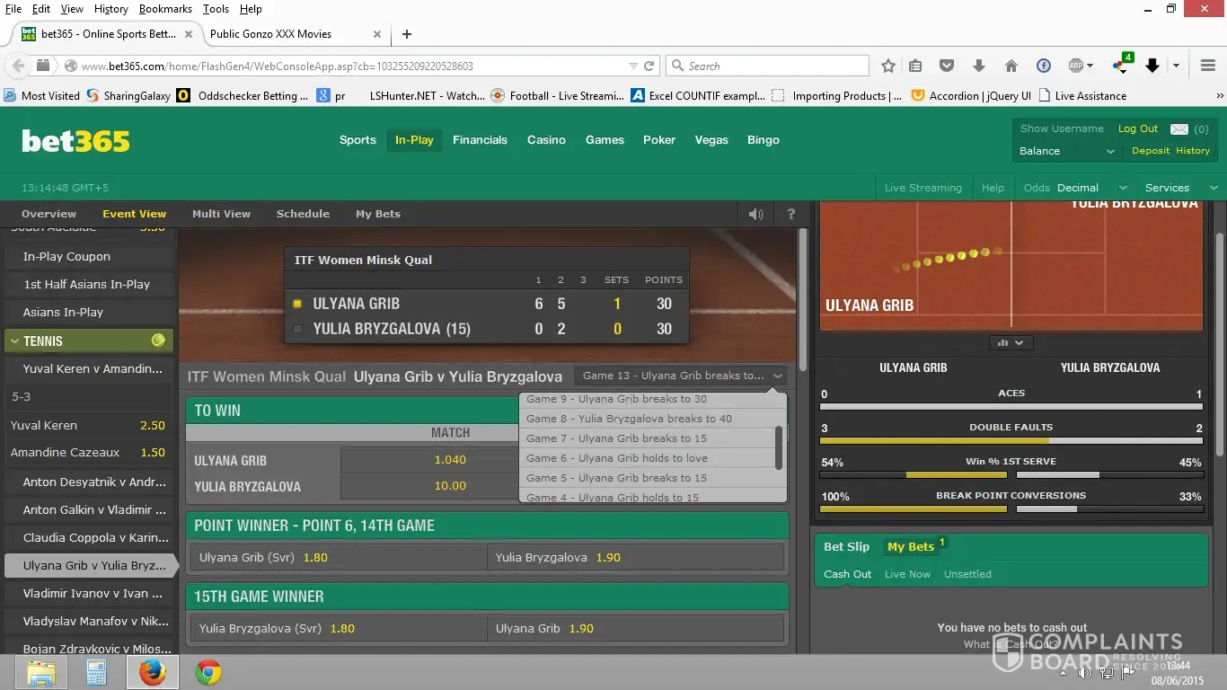Click the game history list scrollbar

(779, 447)
